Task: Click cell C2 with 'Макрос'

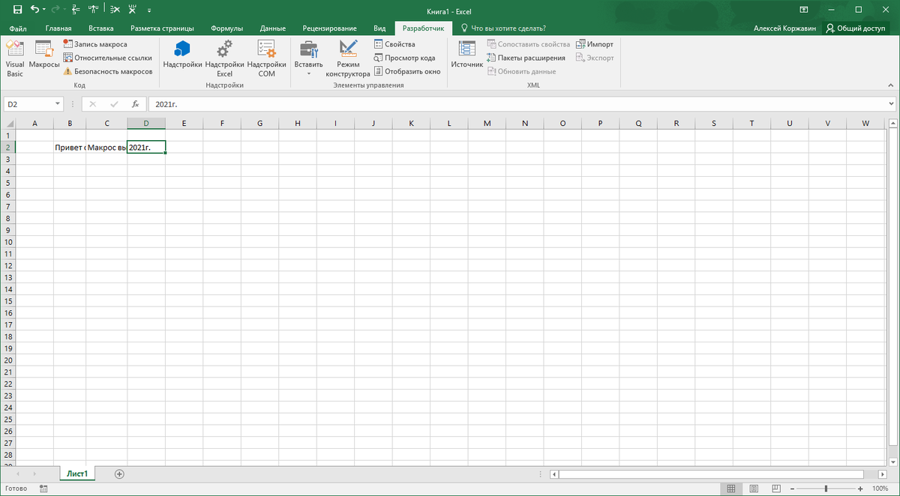Action: pos(106,148)
